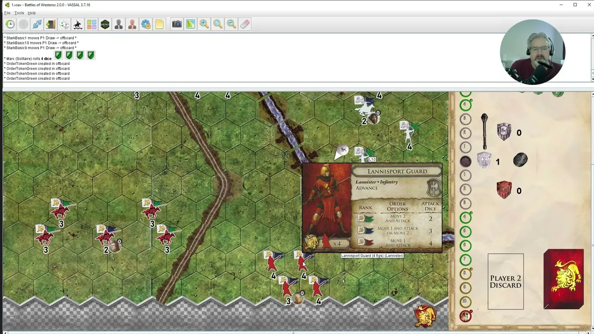The height and width of the screenshot is (334, 594).
Task: Click 'StarkBasic10 moves P1 Draw' log line
Action: [41, 43]
